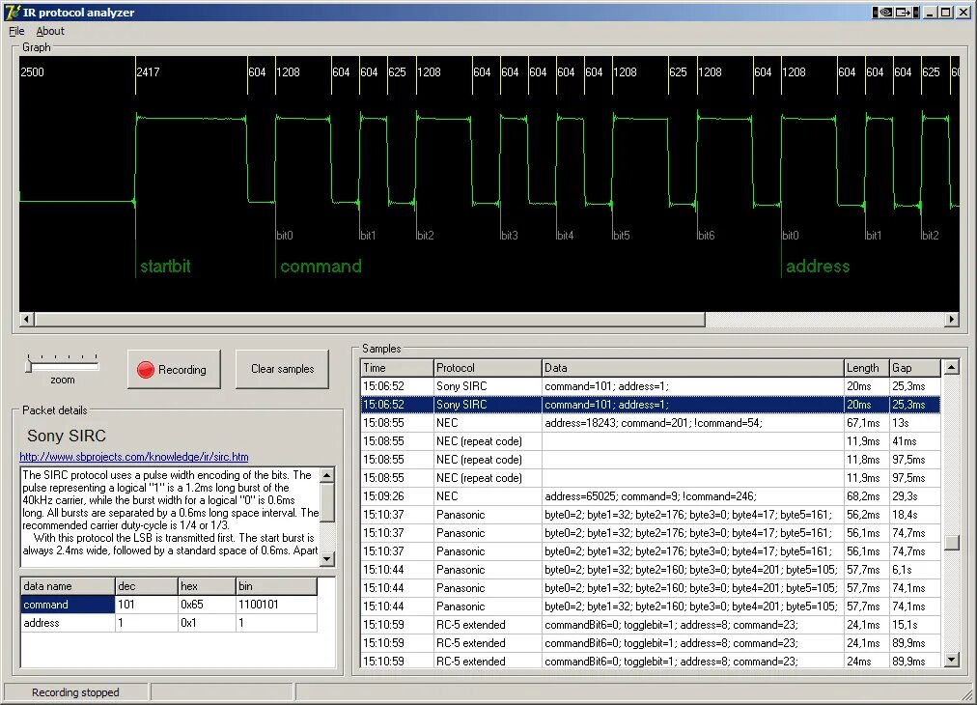Click the protocol description scroll up arrow
This screenshot has width=977, height=705.
point(327,475)
